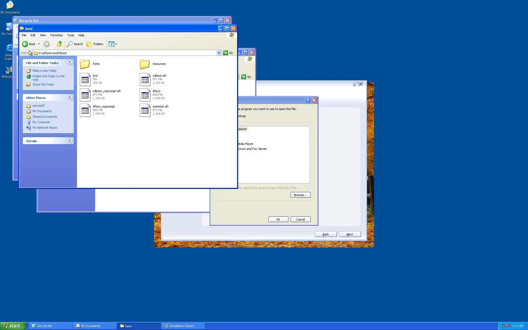Click the Browse... button
This screenshot has height=330, width=528.
coord(300,195)
